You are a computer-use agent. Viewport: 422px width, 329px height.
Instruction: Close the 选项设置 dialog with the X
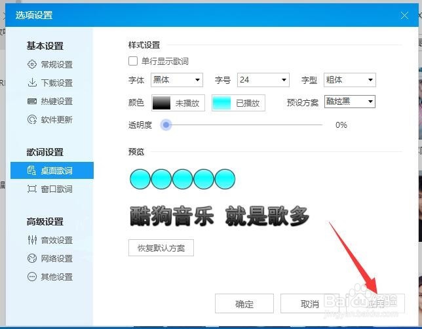404,16
